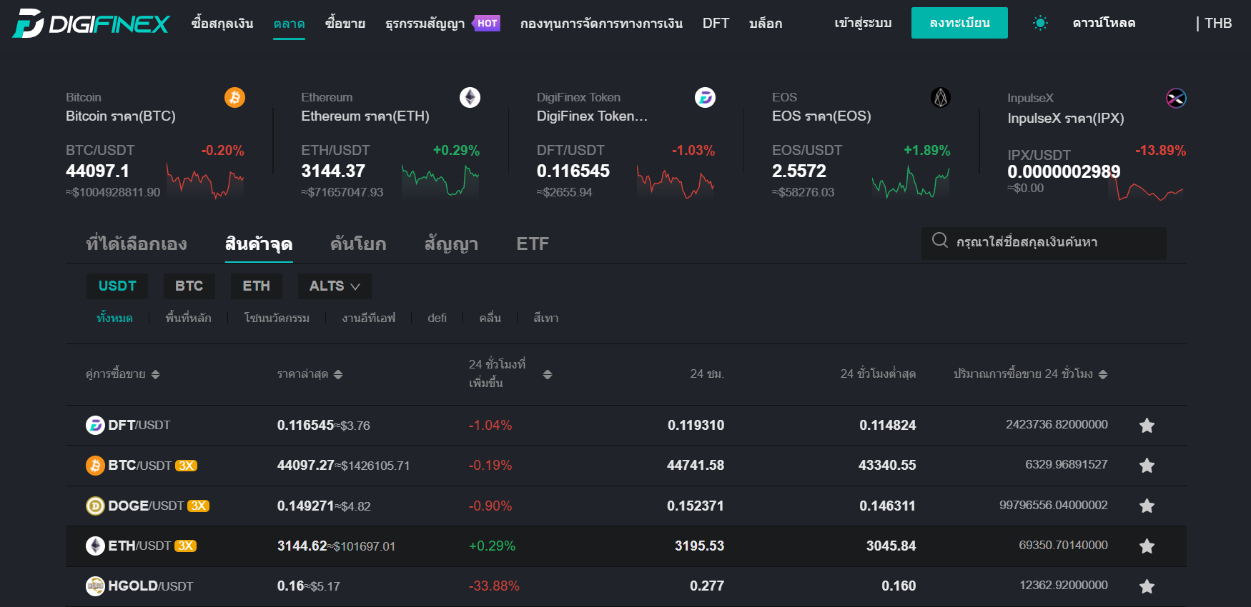1251x607 pixels.
Task: Click the DigiFinex Token icon in top card
Action: click(x=705, y=97)
